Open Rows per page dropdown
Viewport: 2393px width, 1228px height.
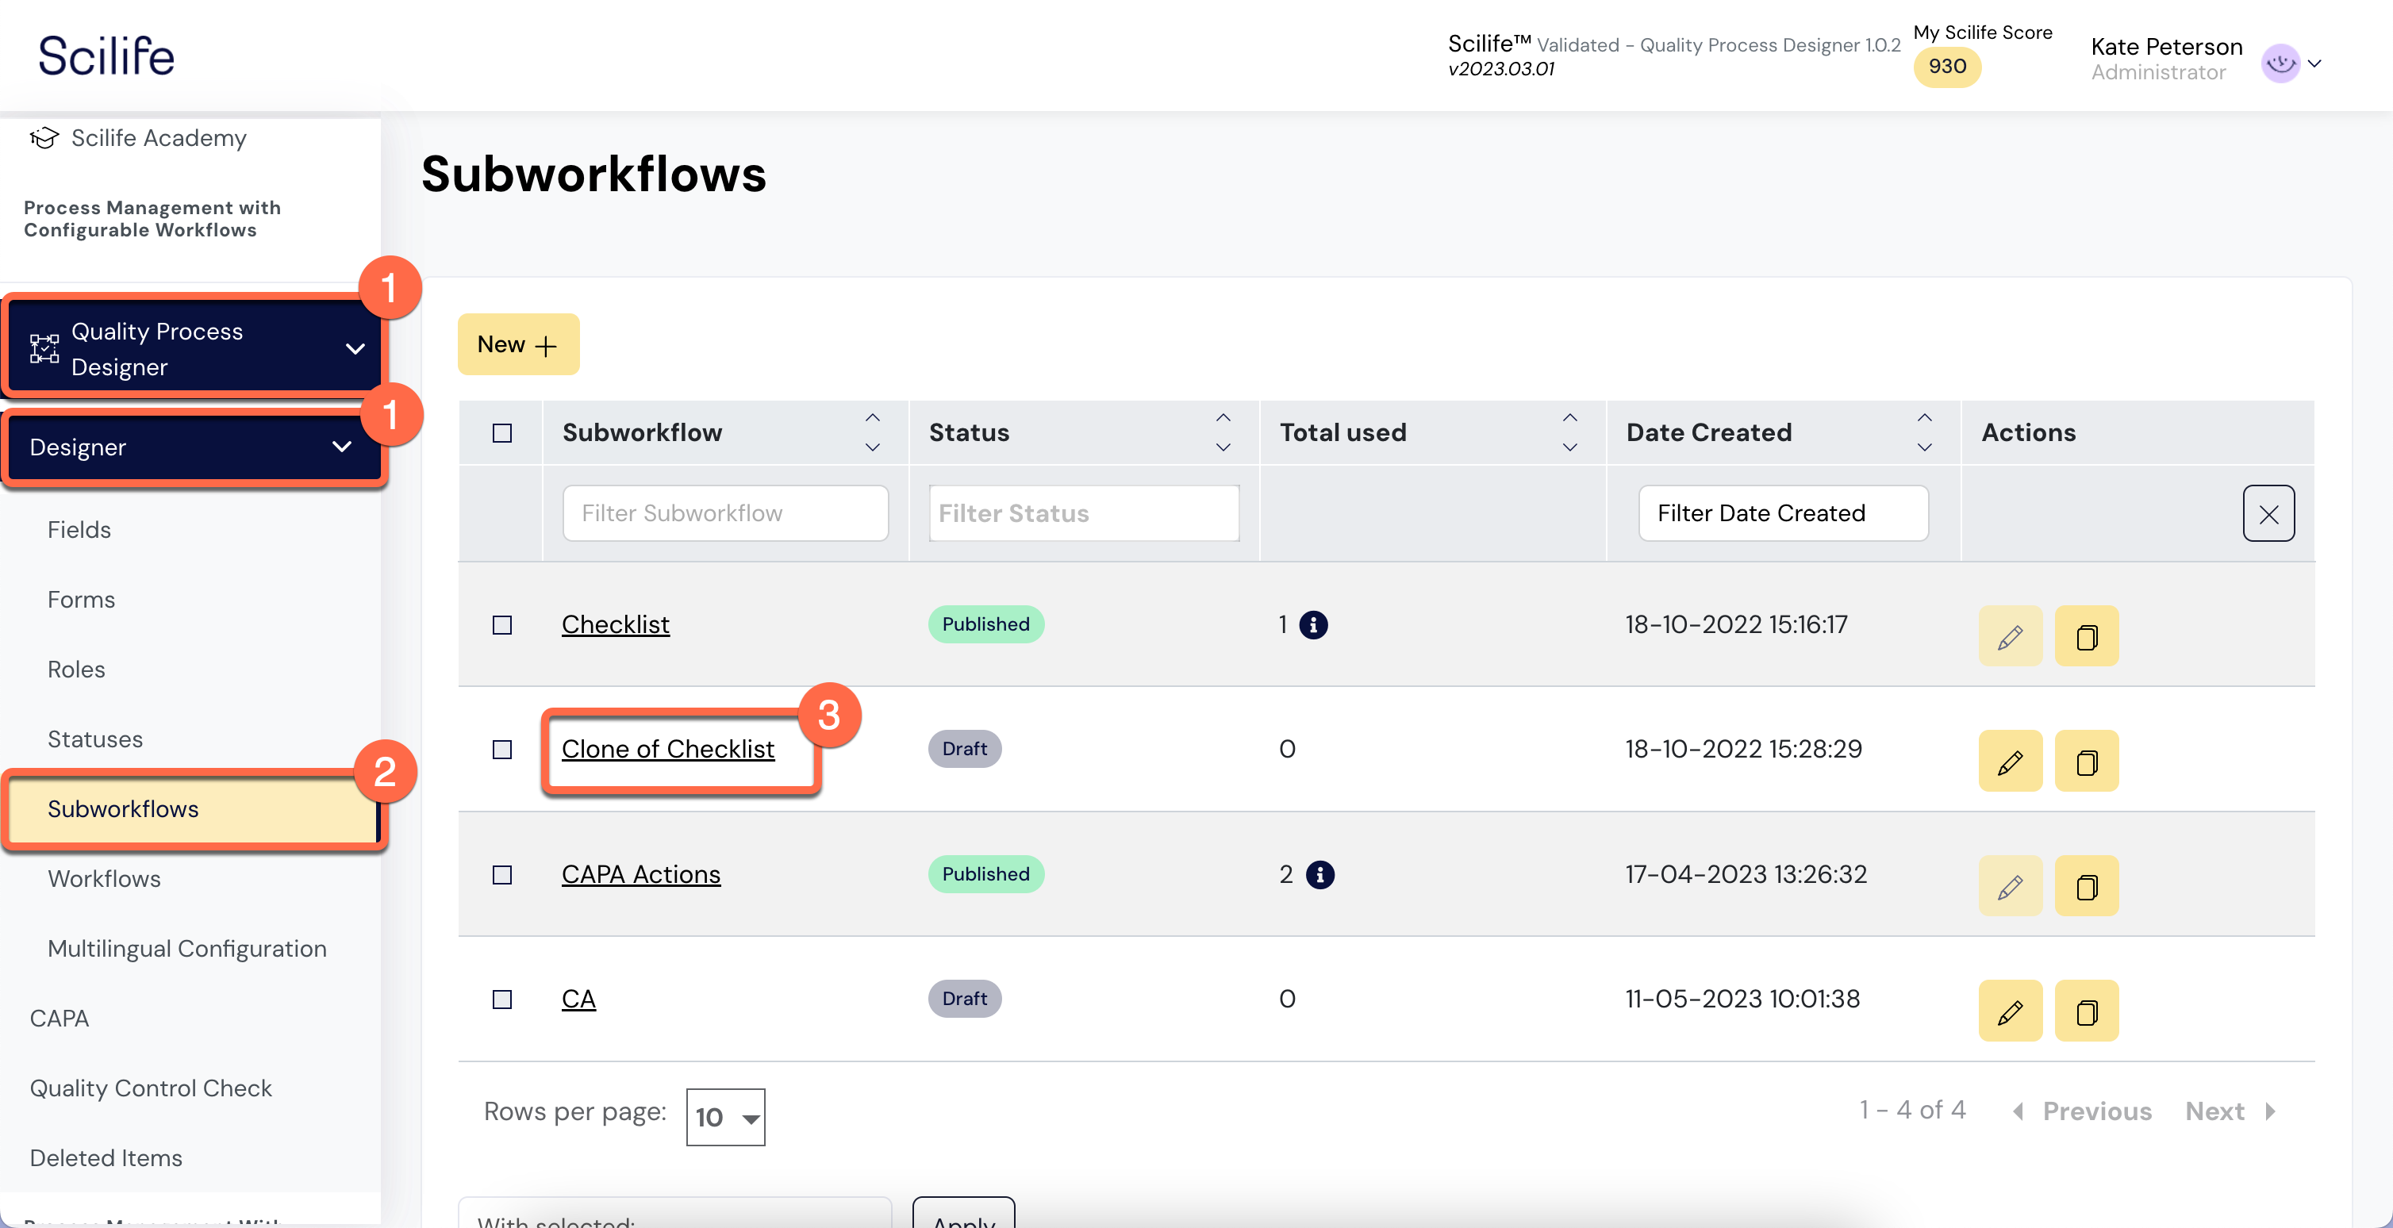(724, 1116)
